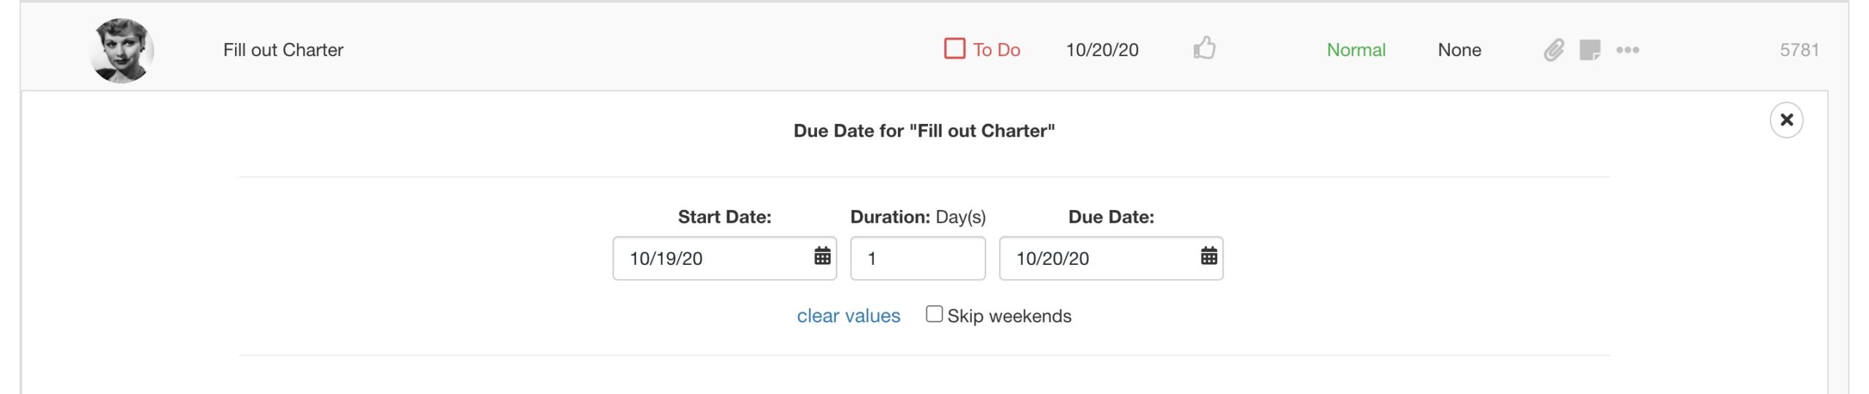The height and width of the screenshot is (394, 1869).
Task: Click the 10/20/20 due date in task row
Action: [x=1102, y=50]
